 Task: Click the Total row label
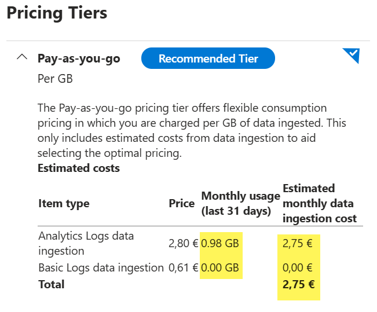point(51,284)
